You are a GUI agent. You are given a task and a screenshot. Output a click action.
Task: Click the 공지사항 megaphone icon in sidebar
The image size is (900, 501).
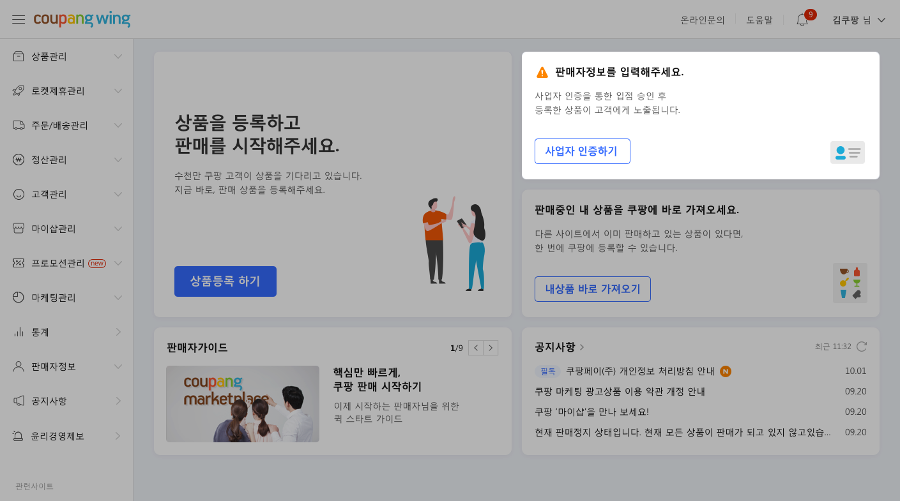point(19,401)
